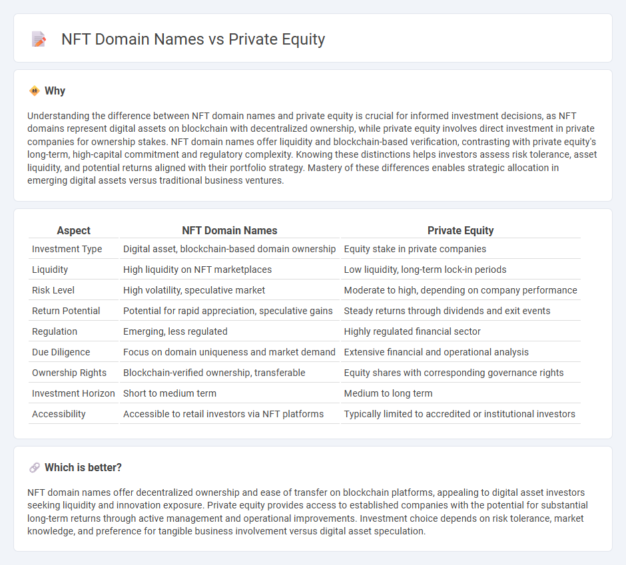Click the chain link icon beside Which is better?
626x565 pixels.
pyautogui.click(x=35, y=467)
